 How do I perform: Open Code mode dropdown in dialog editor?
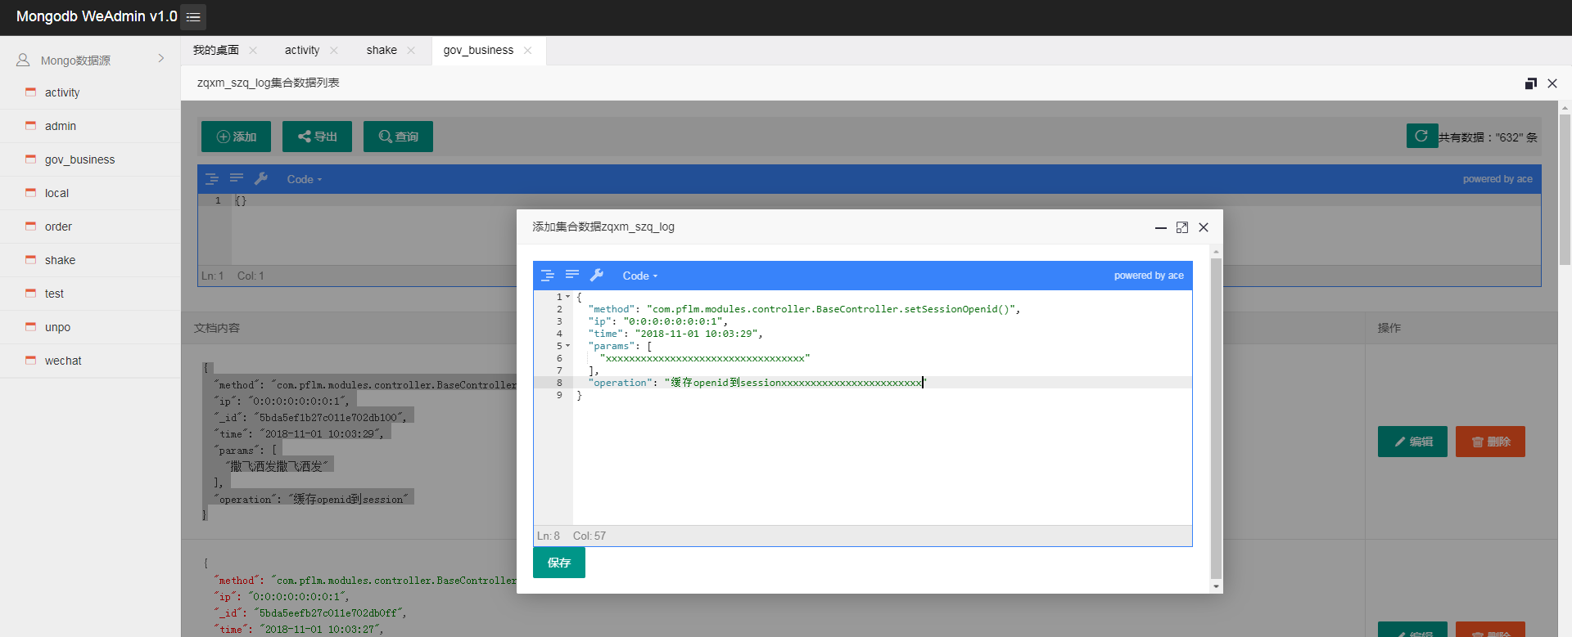click(x=639, y=276)
